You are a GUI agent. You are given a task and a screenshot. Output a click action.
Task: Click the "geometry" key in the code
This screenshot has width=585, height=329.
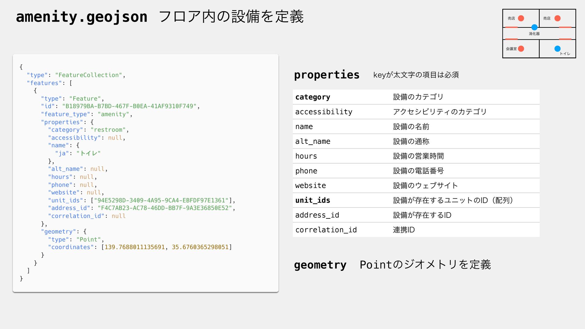[x=58, y=232]
